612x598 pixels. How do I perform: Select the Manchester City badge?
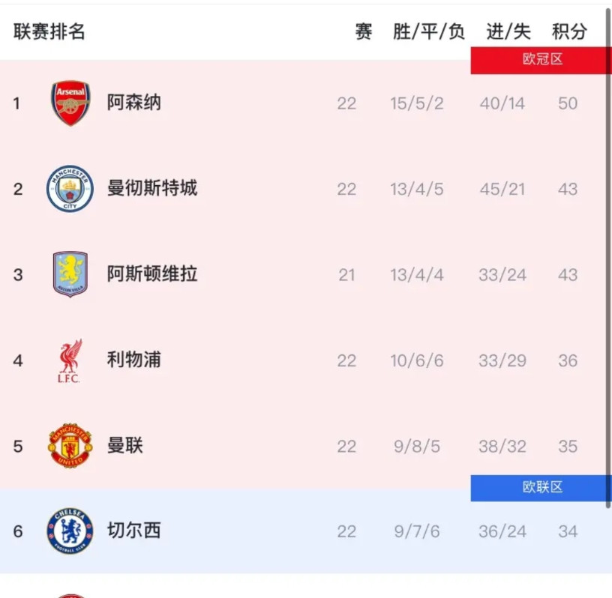[x=70, y=188]
